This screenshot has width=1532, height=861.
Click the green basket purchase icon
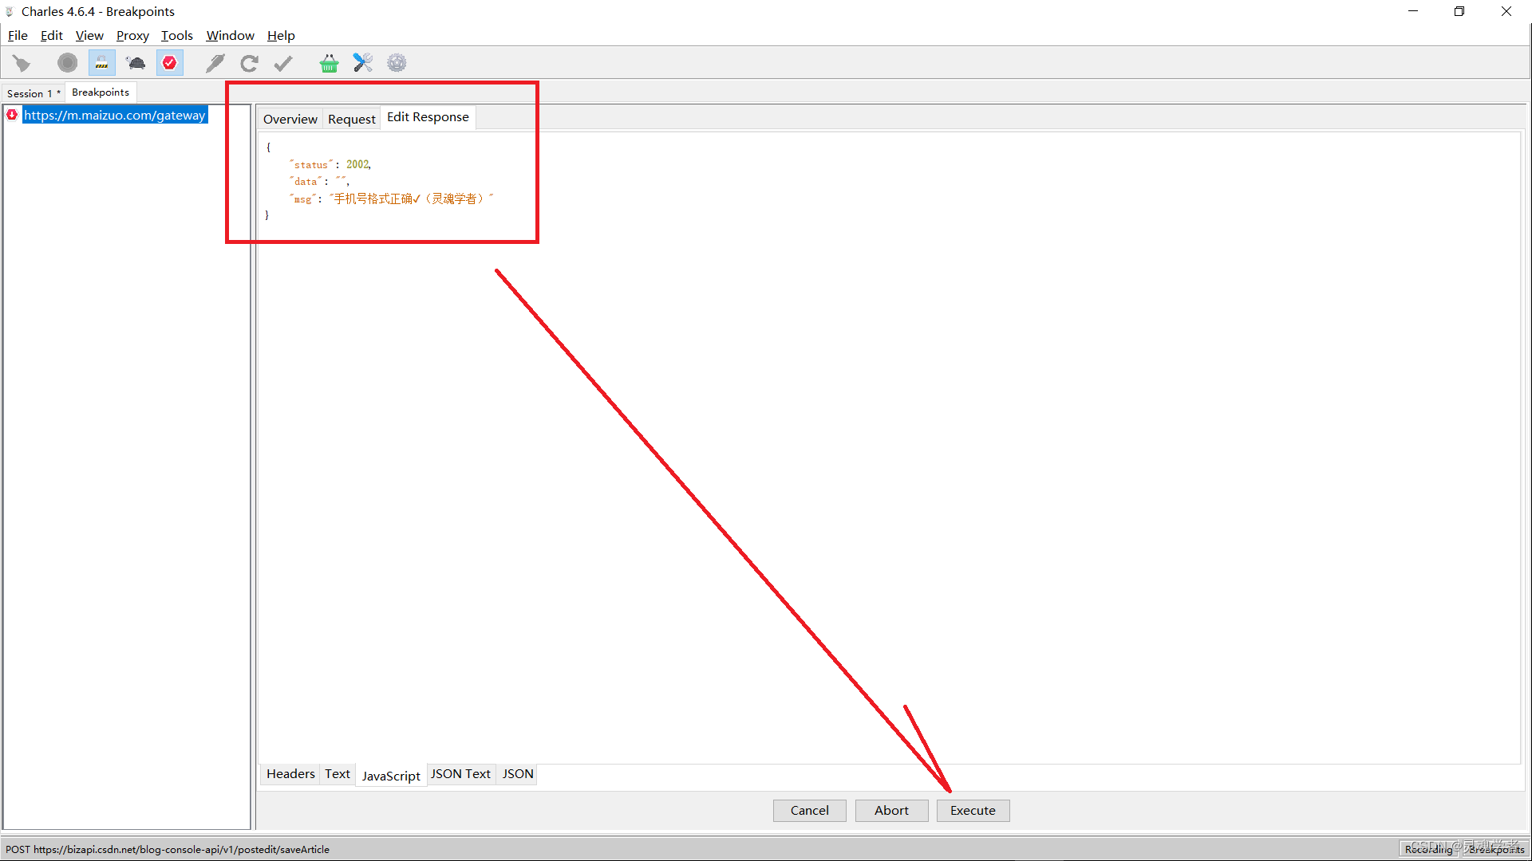(x=329, y=63)
